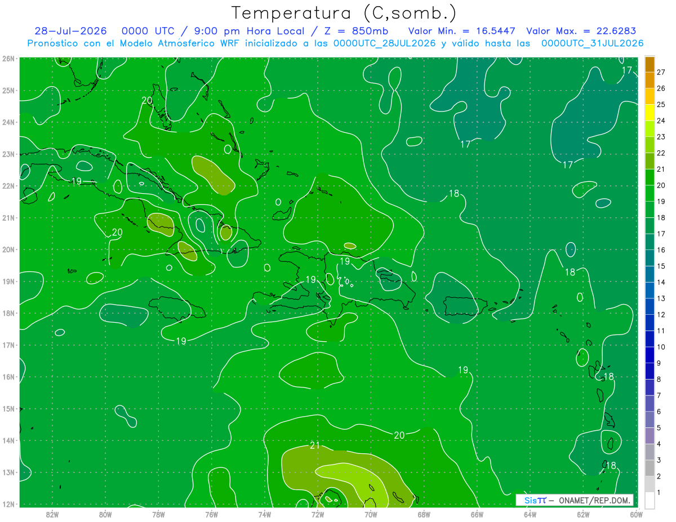Screen dimensions: 676x522
Task: Click the 78W longitude axis label
Action: pyautogui.click(x=158, y=514)
